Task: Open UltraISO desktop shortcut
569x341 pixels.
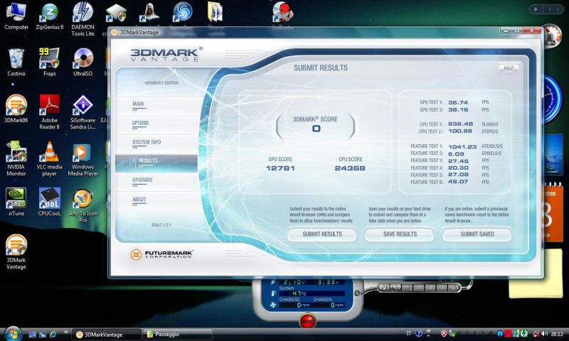Action: [x=83, y=63]
